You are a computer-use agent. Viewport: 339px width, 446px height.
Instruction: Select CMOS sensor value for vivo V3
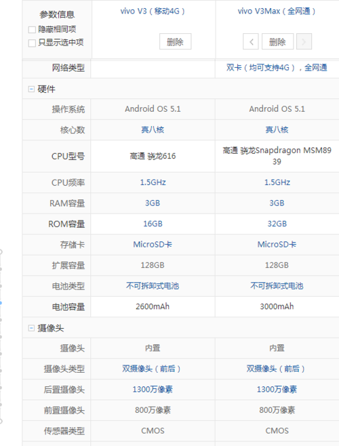153,431
